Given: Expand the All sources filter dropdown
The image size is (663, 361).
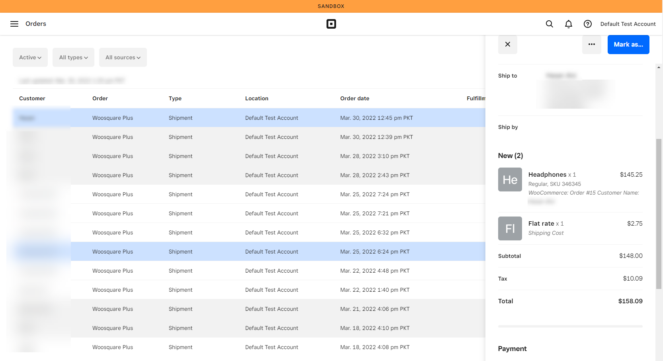Looking at the screenshot, I should (x=123, y=57).
